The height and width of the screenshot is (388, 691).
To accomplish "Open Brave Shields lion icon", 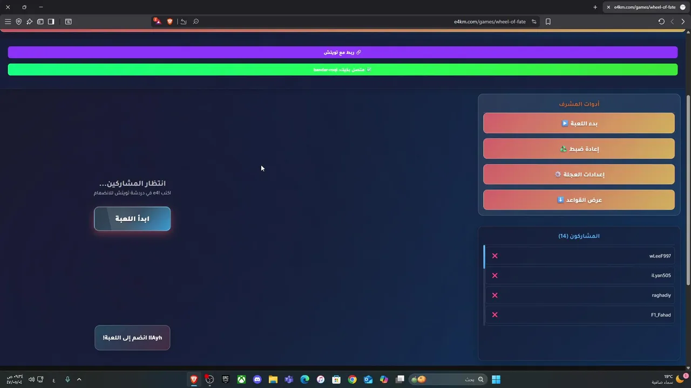I will (x=170, y=22).
